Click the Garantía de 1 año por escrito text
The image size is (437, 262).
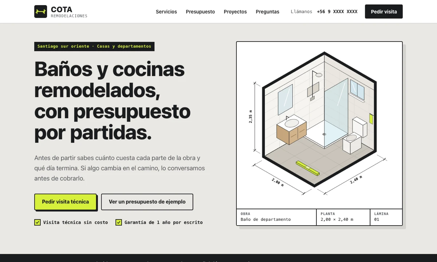tap(164, 222)
